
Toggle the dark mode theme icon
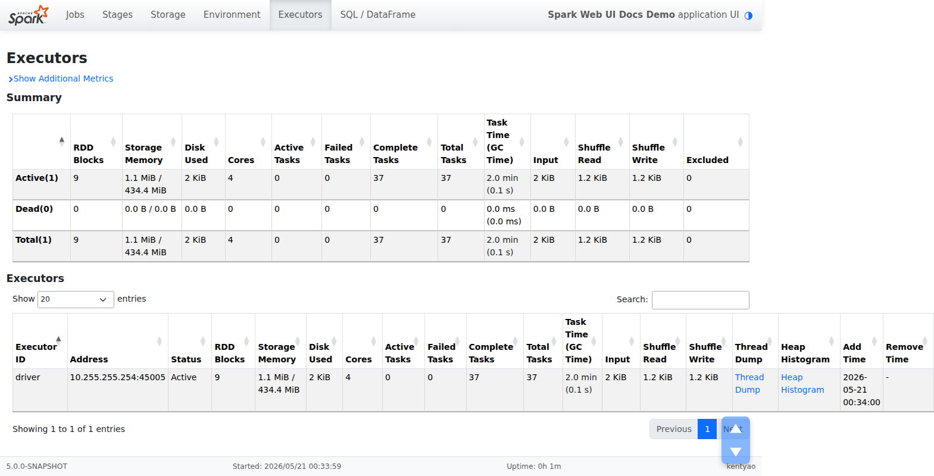click(748, 15)
